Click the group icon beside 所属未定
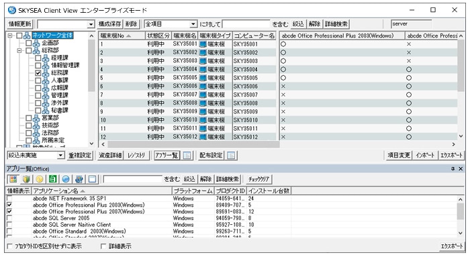470x255 pixels. 36,140
